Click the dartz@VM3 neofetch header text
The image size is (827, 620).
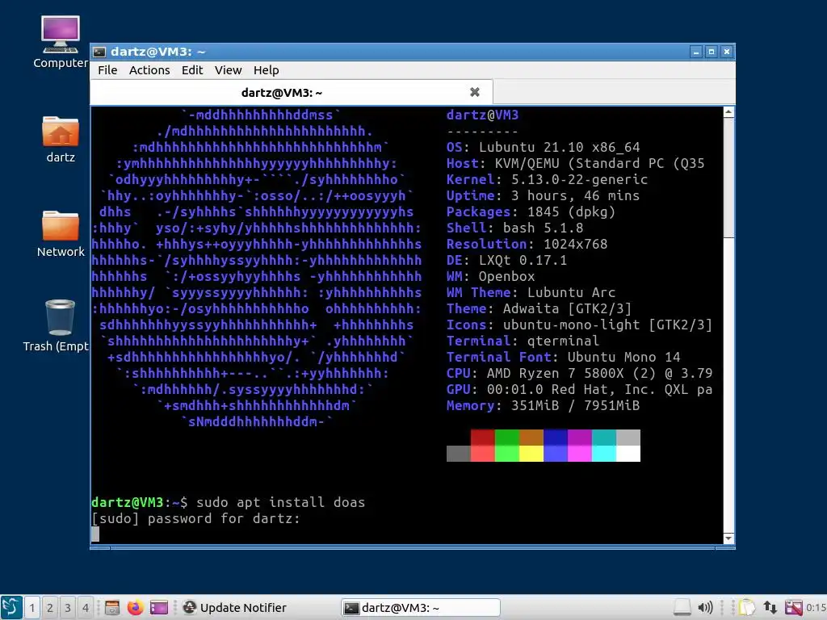point(483,115)
